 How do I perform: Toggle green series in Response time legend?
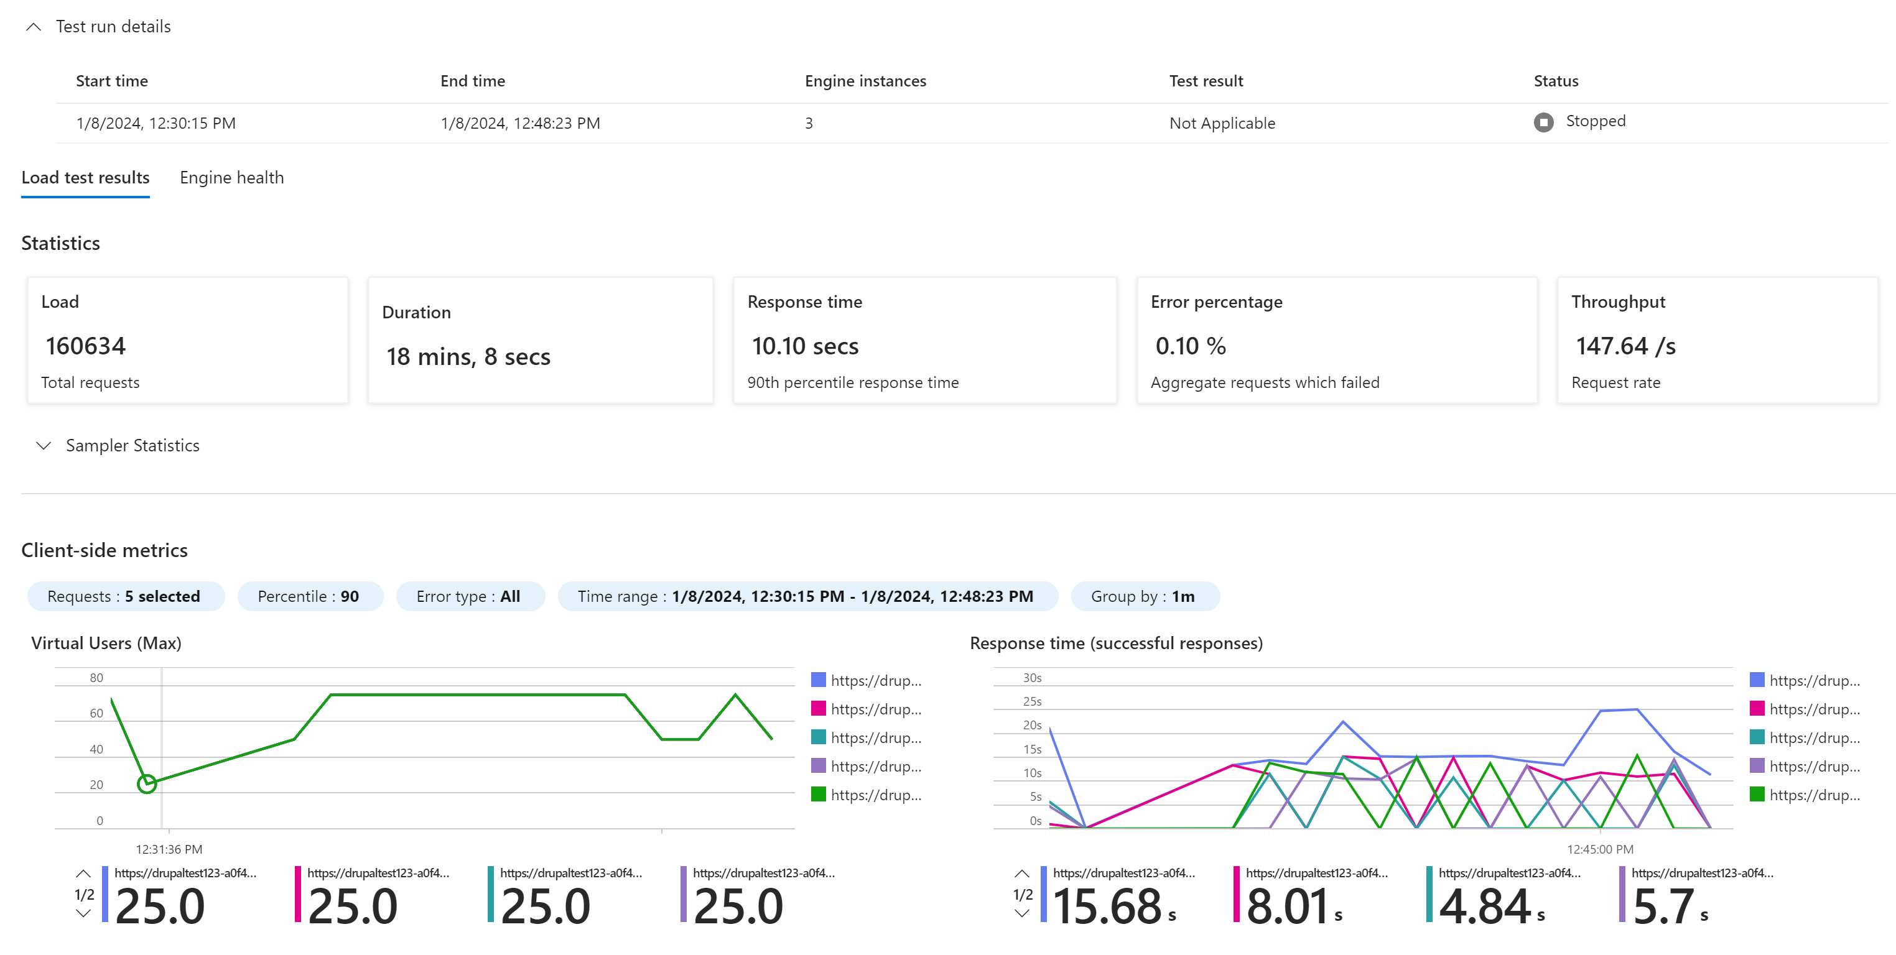pyautogui.click(x=1758, y=795)
